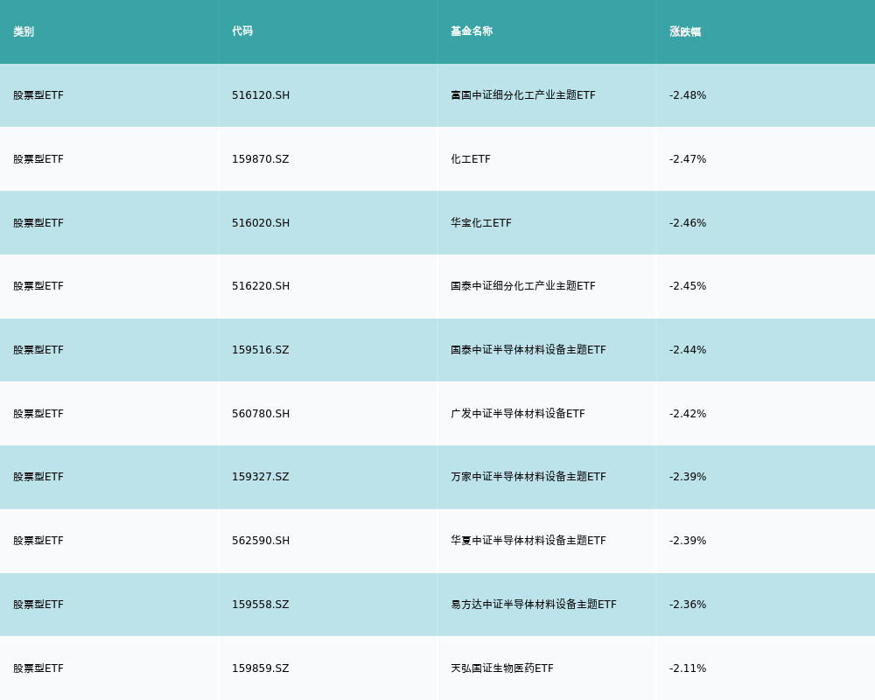Select the 基金名称 column header
The image size is (875, 700).
click(472, 31)
